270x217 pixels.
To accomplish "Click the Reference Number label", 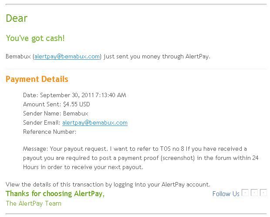I will coord(50,132).
